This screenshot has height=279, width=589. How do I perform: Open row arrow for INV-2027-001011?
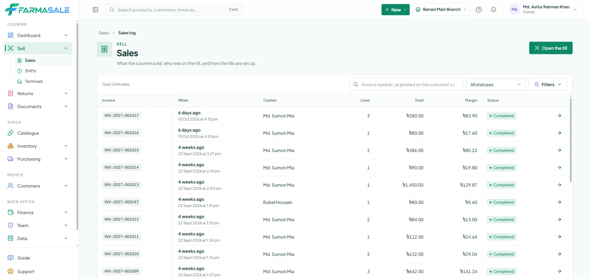(559, 237)
